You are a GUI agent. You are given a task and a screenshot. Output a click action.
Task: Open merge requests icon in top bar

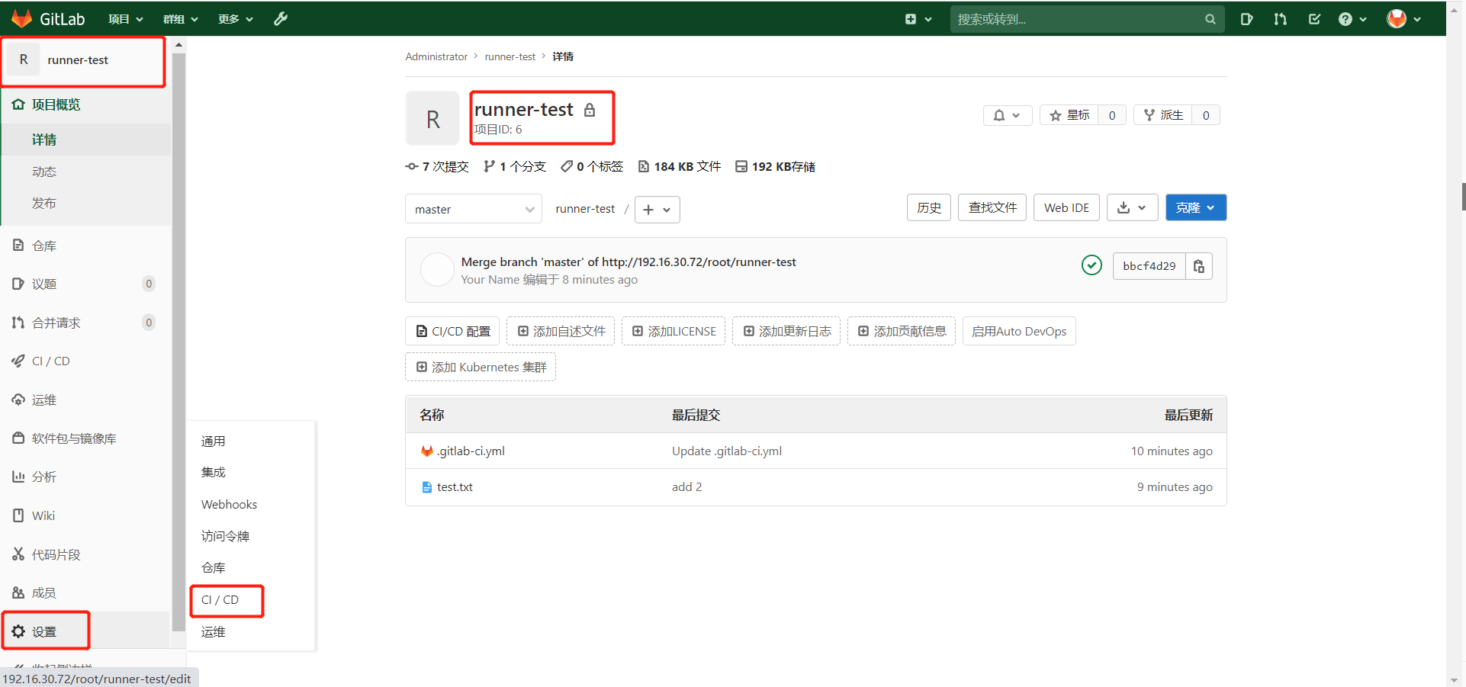tap(1280, 19)
